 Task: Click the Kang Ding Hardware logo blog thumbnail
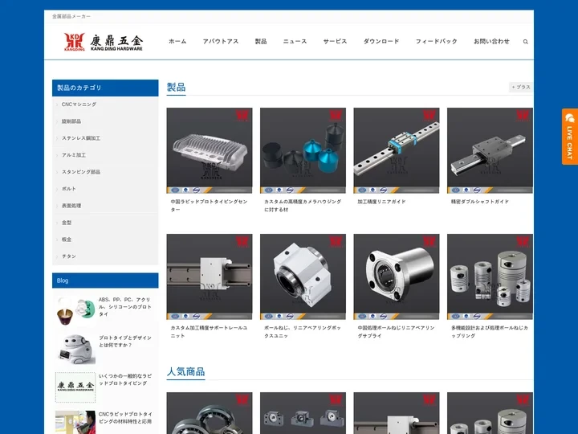click(75, 387)
